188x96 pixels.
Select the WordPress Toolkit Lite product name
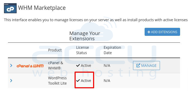coord(57,80)
